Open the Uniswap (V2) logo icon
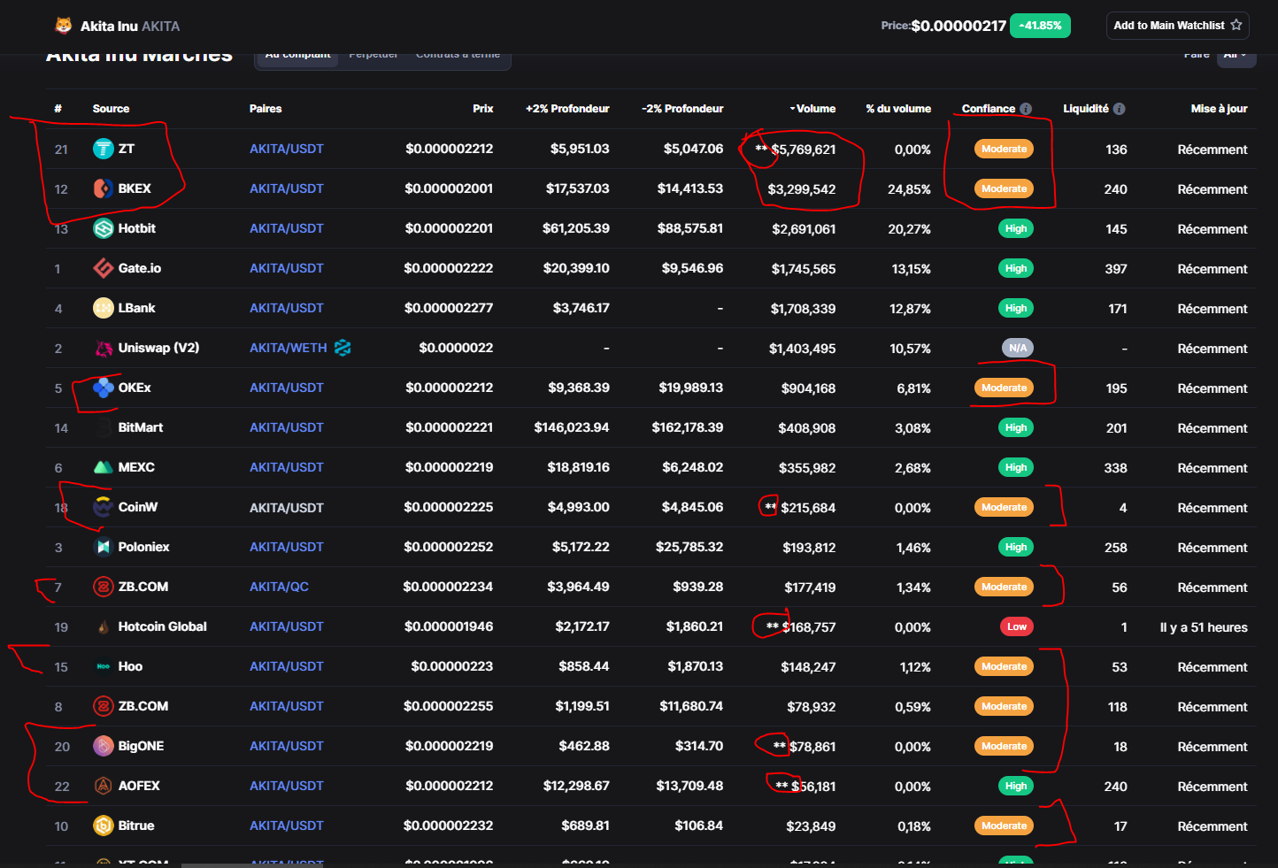1278x868 pixels. [x=104, y=348]
